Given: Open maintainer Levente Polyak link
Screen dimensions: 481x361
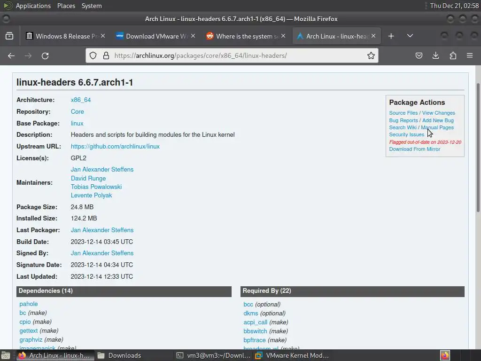Looking at the screenshot, I should (92, 195).
